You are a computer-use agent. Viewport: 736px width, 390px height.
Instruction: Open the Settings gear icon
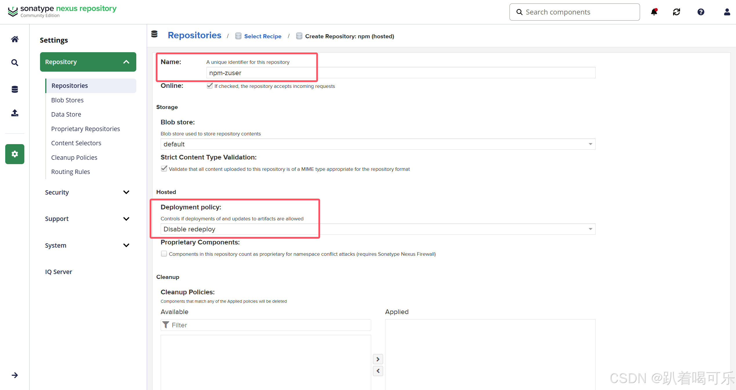tap(15, 154)
